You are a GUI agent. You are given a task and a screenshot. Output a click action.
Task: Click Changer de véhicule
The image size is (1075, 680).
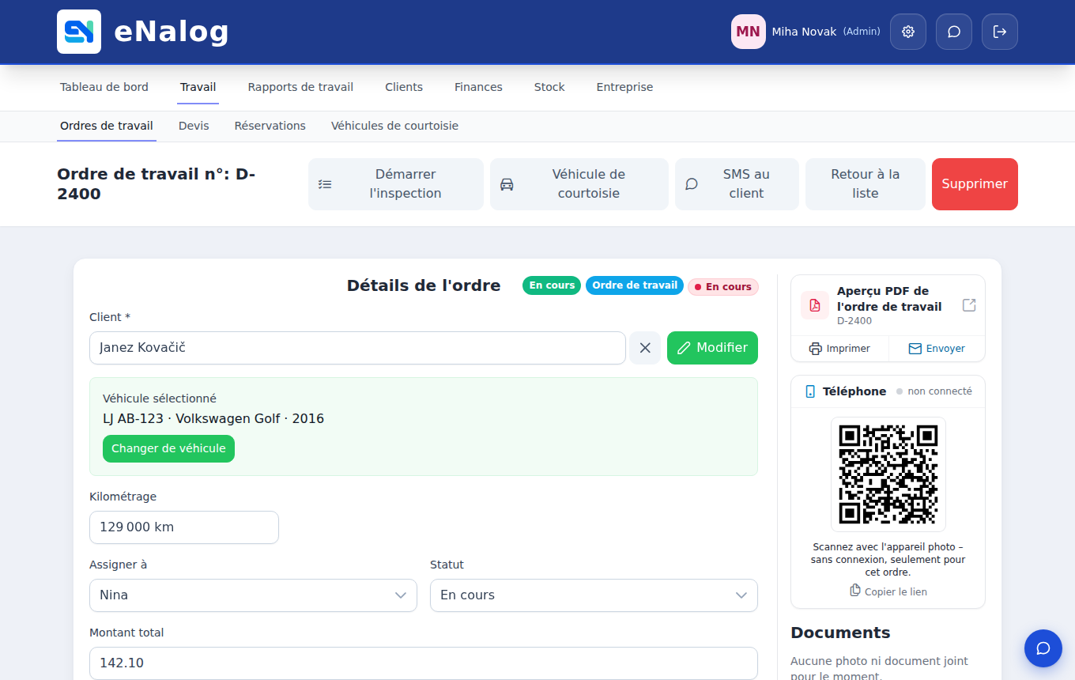168,448
